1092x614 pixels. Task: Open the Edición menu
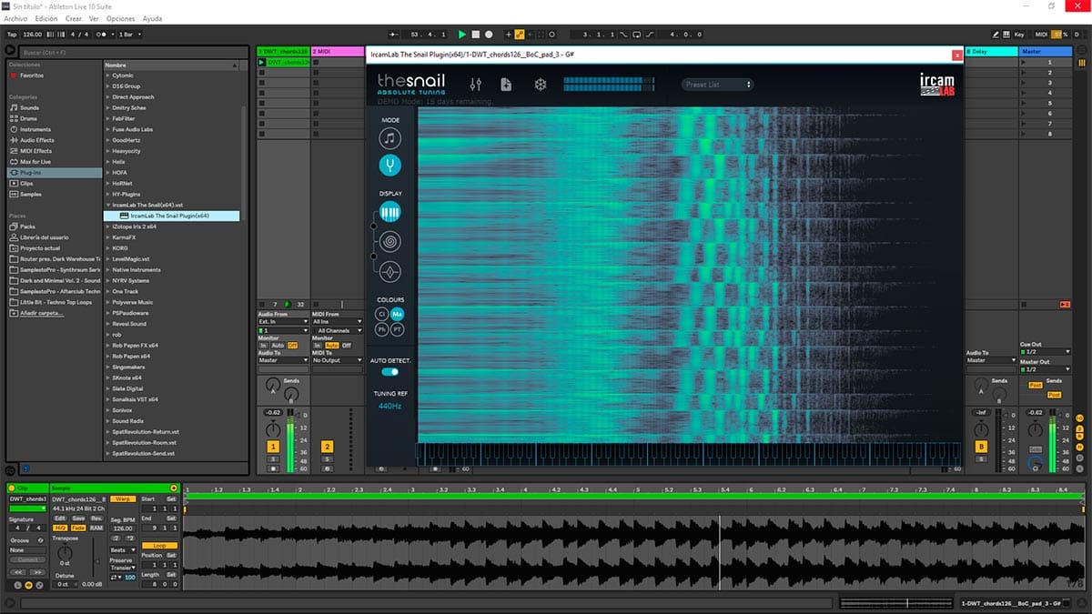45,18
